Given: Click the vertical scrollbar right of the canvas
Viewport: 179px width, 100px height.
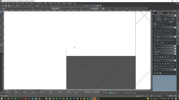Looking at the screenshot, I should pos(151,50).
